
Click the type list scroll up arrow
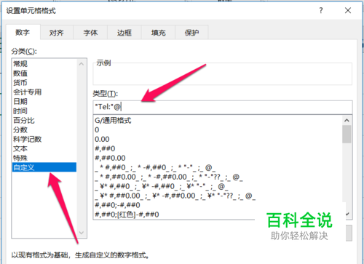pos(347,120)
